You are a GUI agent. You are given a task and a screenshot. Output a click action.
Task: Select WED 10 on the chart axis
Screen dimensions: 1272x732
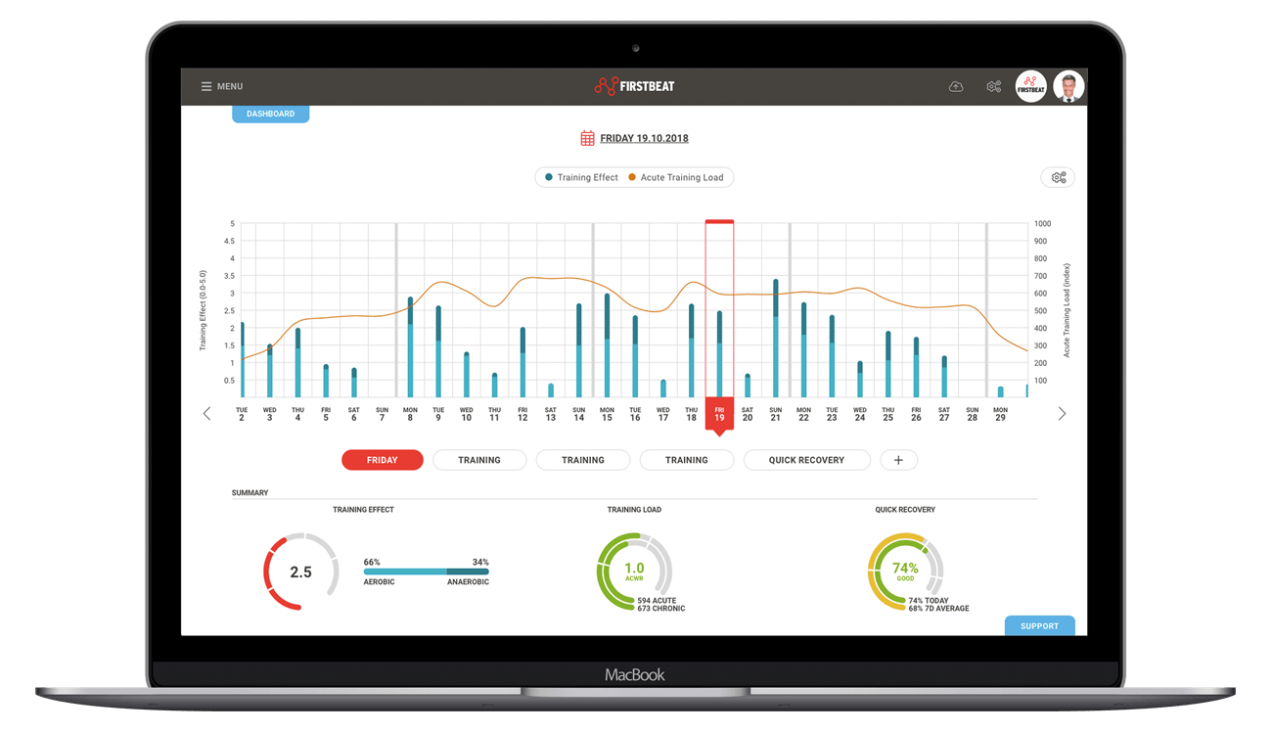pyautogui.click(x=467, y=414)
